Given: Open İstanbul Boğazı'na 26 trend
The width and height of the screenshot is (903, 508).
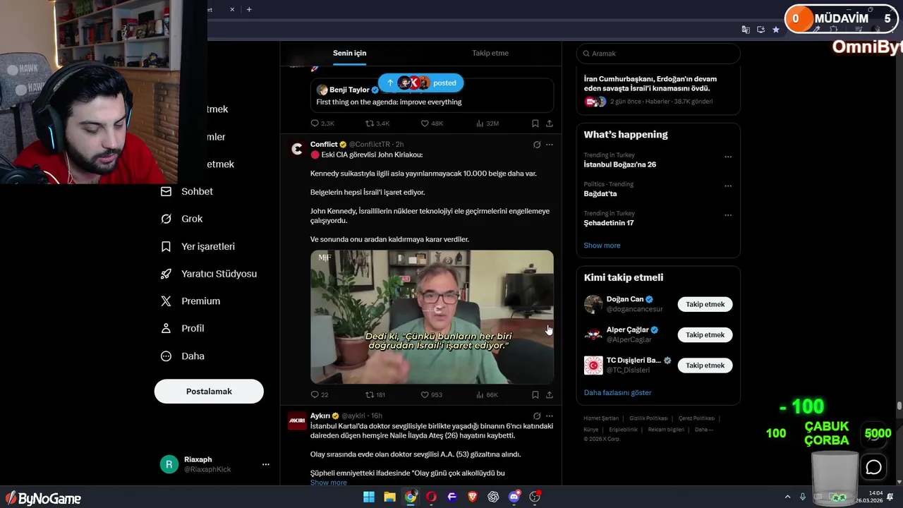Looking at the screenshot, I should [620, 164].
